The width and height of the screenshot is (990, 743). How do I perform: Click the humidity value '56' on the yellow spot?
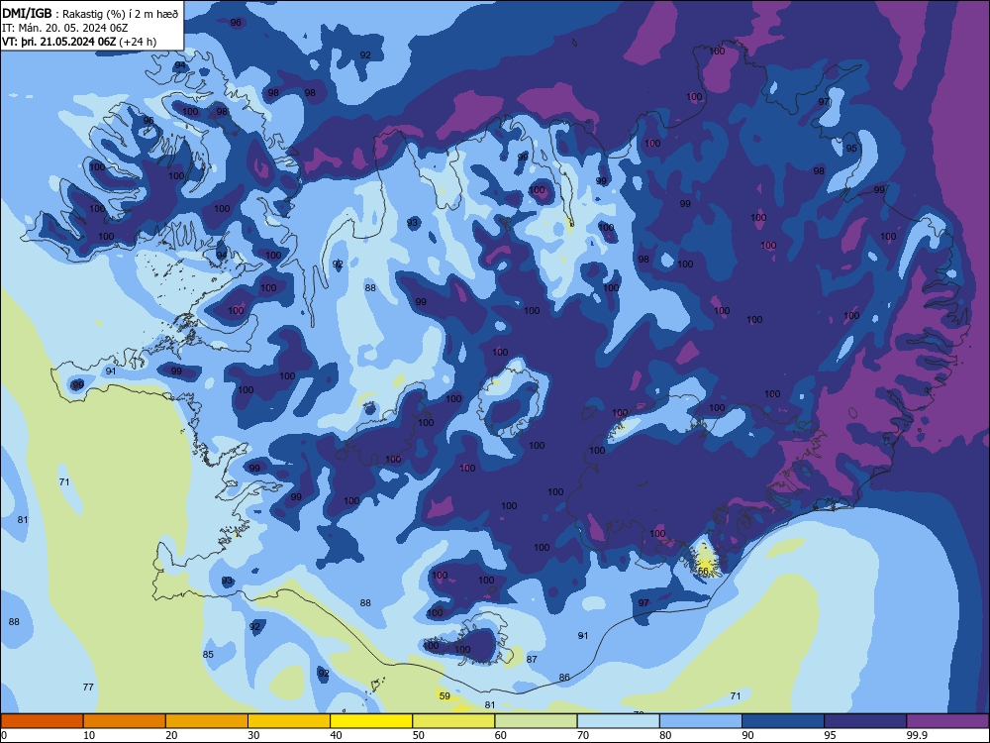click(703, 571)
